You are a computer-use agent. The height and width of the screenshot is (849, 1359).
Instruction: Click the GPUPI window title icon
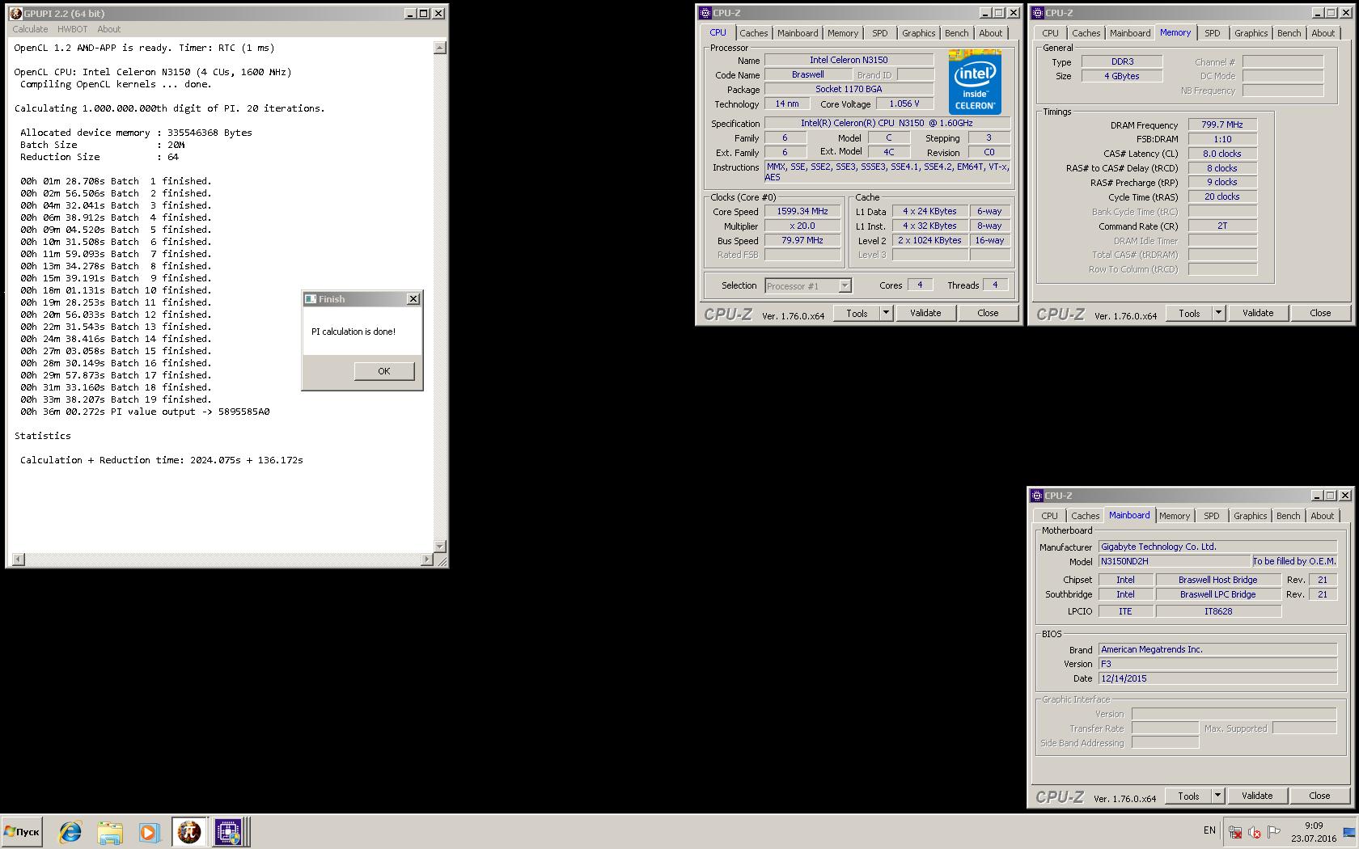coord(16,13)
